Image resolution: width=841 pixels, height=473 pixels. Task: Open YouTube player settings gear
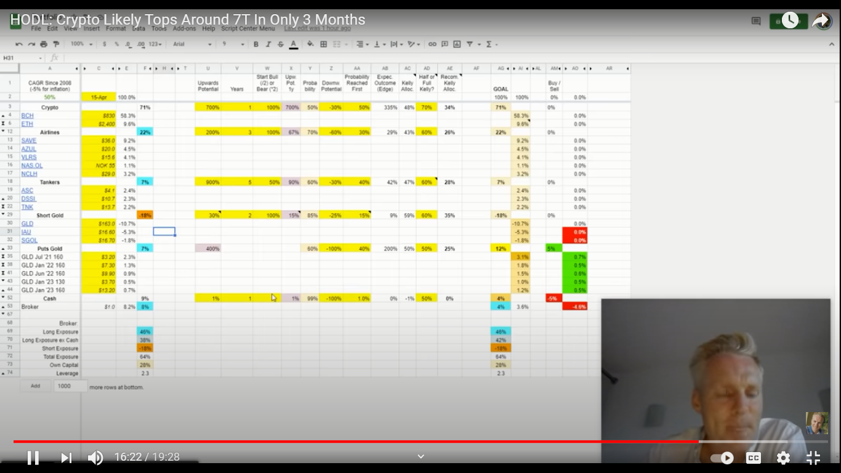point(783,458)
